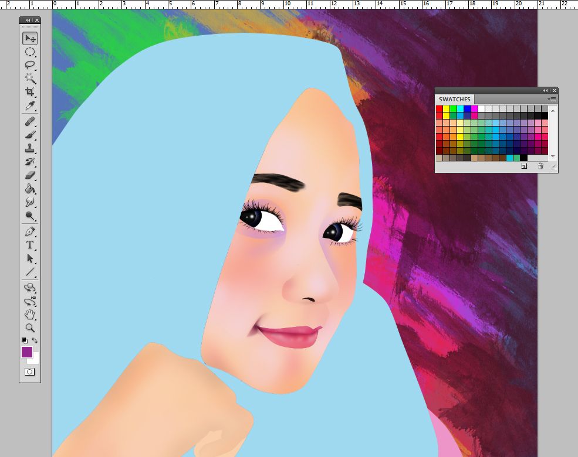Switch to the Swatches tab
This screenshot has height=457, width=578.
pos(455,100)
